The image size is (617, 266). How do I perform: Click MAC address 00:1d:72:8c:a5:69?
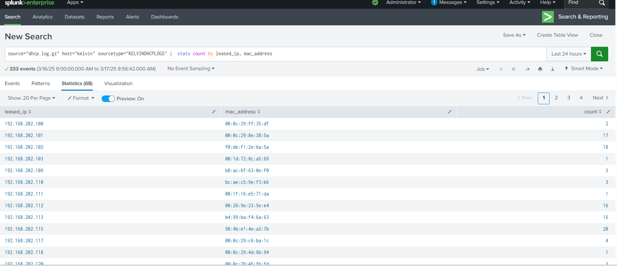(x=247, y=159)
